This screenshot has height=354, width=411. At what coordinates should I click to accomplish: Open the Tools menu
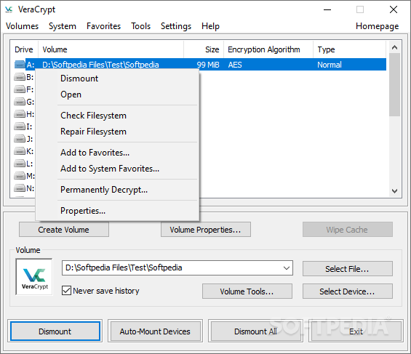point(140,26)
